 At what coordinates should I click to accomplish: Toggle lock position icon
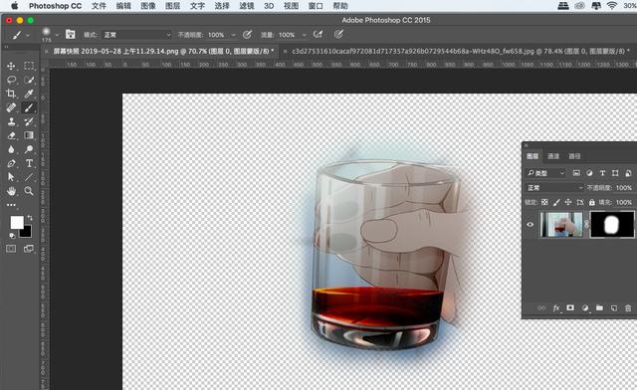568,202
